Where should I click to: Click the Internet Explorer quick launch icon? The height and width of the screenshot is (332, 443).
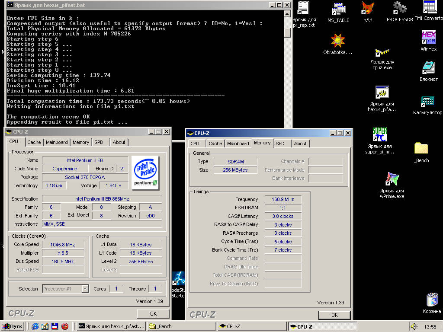click(35, 326)
